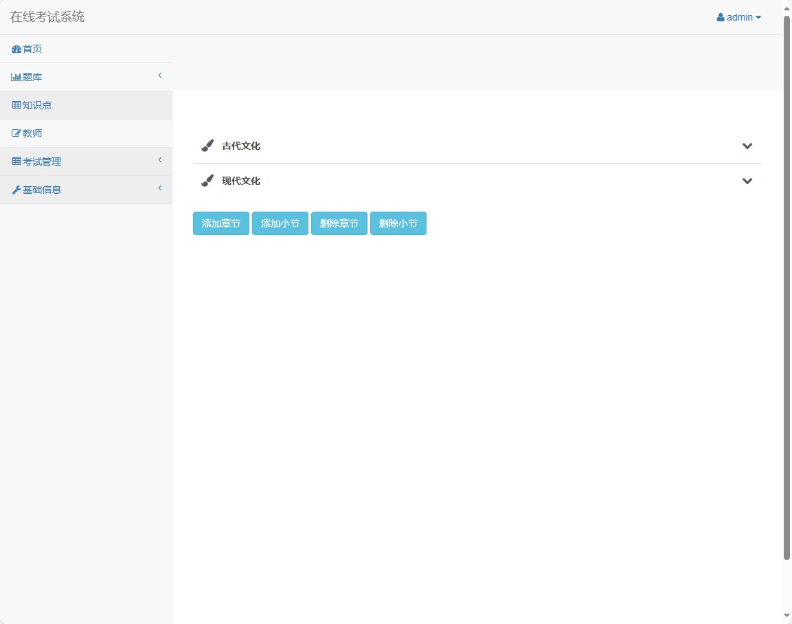The image size is (792, 624).
Task: Click the edit icon beside 教师
Action: [16, 133]
